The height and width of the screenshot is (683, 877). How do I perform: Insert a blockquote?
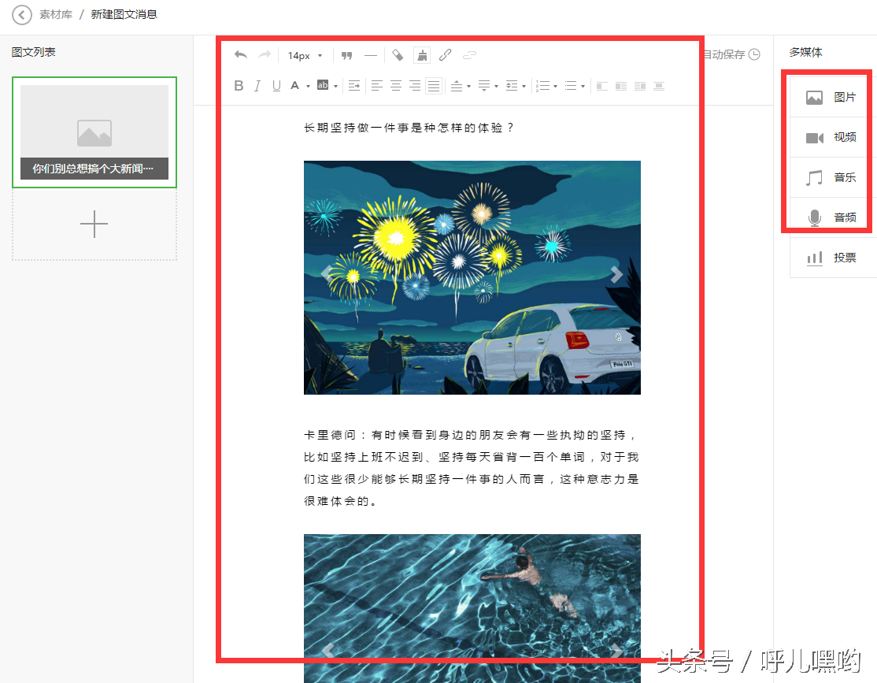click(x=346, y=55)
